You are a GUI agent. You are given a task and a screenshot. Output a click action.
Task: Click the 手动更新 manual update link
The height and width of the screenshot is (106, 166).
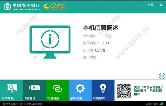(37, 104)
